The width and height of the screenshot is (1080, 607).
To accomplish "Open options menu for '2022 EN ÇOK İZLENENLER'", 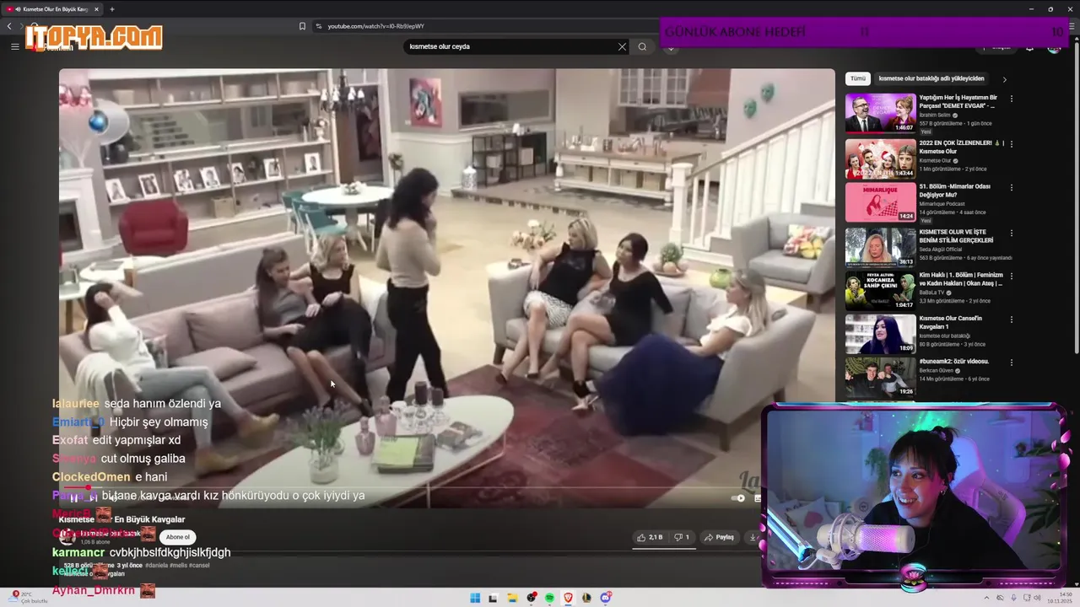I will click(x=1011, y=143).
